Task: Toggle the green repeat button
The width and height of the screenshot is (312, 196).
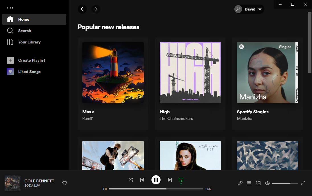Action: 181,180
